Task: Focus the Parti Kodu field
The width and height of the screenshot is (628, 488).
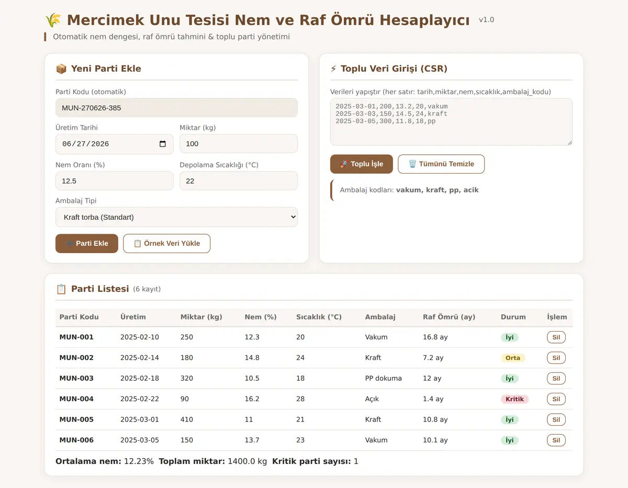Action: [x=176, y=108]
